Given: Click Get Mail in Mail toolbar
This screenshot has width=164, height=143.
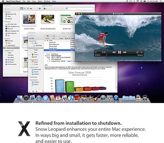Looking at the screenshot, I should click(x=31, y=37).
